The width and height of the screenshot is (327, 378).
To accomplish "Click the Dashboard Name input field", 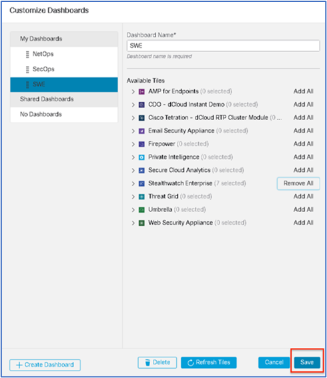I will coord(224,46).
